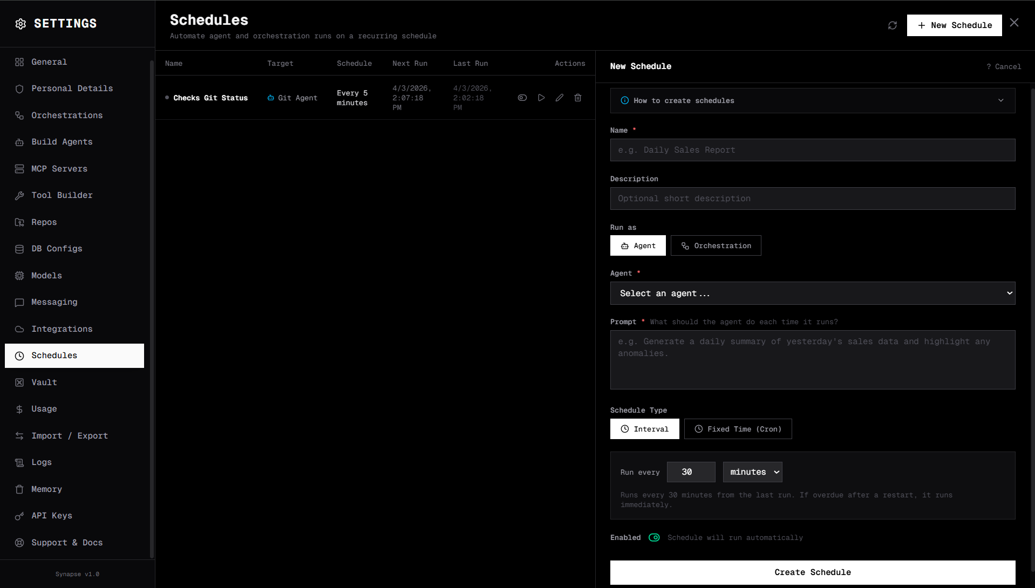Click the Target column header
This screenshot has width=1035, height=588.
(280, 64)
